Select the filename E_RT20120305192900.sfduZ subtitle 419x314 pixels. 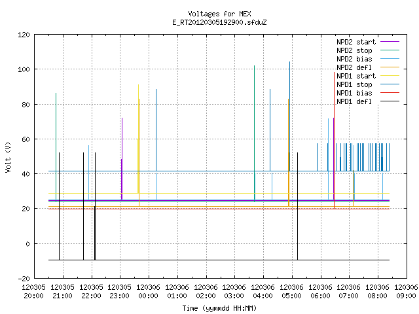[219, 22]
